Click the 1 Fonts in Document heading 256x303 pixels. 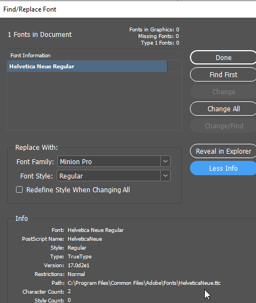click(40, 35)
